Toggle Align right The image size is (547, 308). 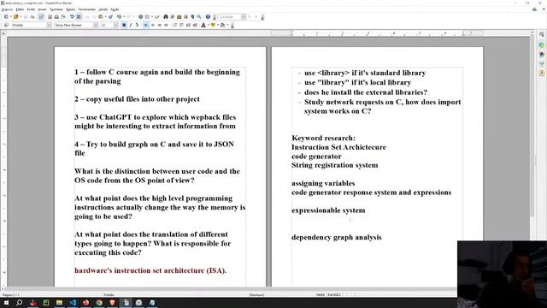coord(160,25)
